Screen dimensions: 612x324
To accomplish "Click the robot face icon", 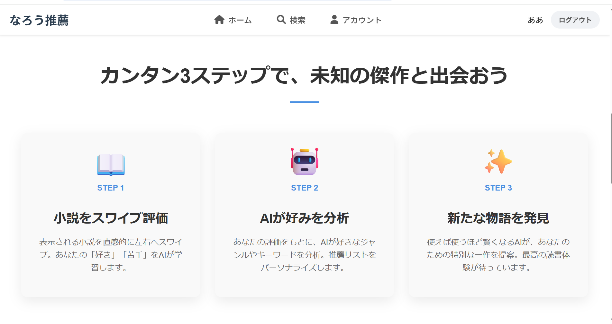I will coord(304,162).
